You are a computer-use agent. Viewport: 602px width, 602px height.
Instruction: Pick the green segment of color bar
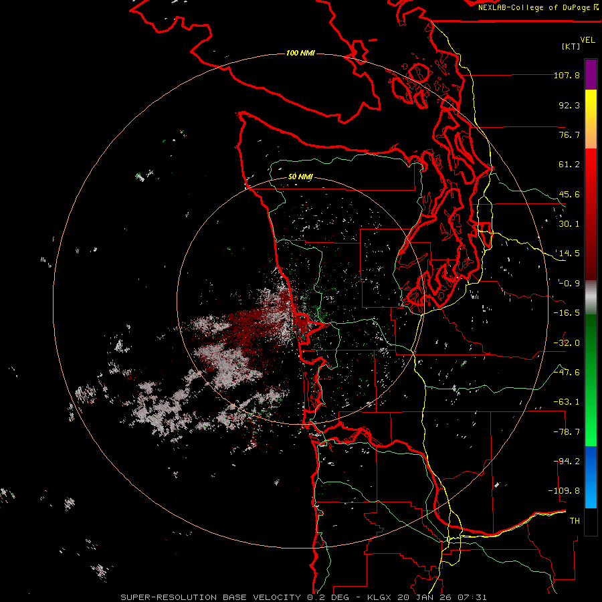591,380
